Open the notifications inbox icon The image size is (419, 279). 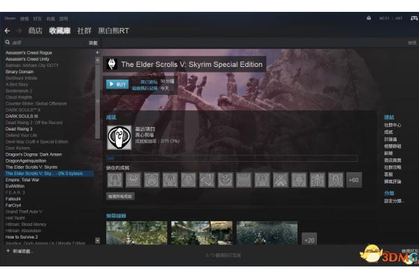pyautogui.click(x=369, y=18)
